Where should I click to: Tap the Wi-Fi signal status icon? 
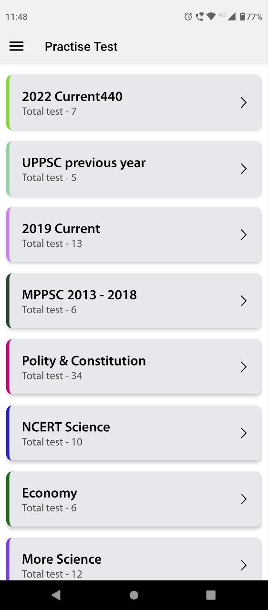pyautogui.click(x=211, y=17)
